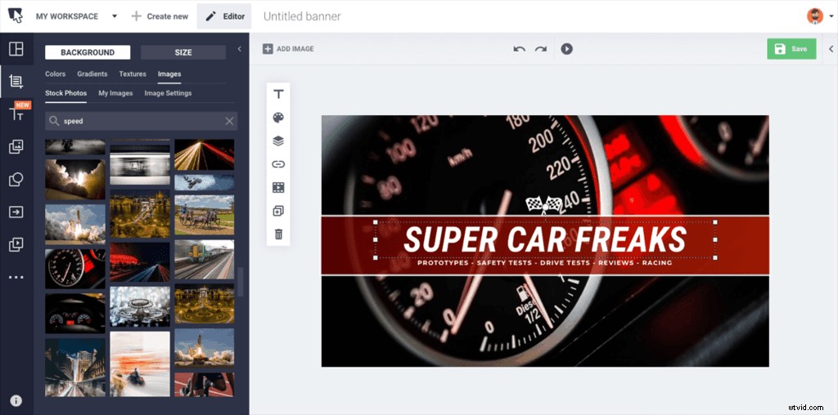Open the color palette icon in floating toolbar
This screenshot has height=415, width=838.
pos(278,118)
